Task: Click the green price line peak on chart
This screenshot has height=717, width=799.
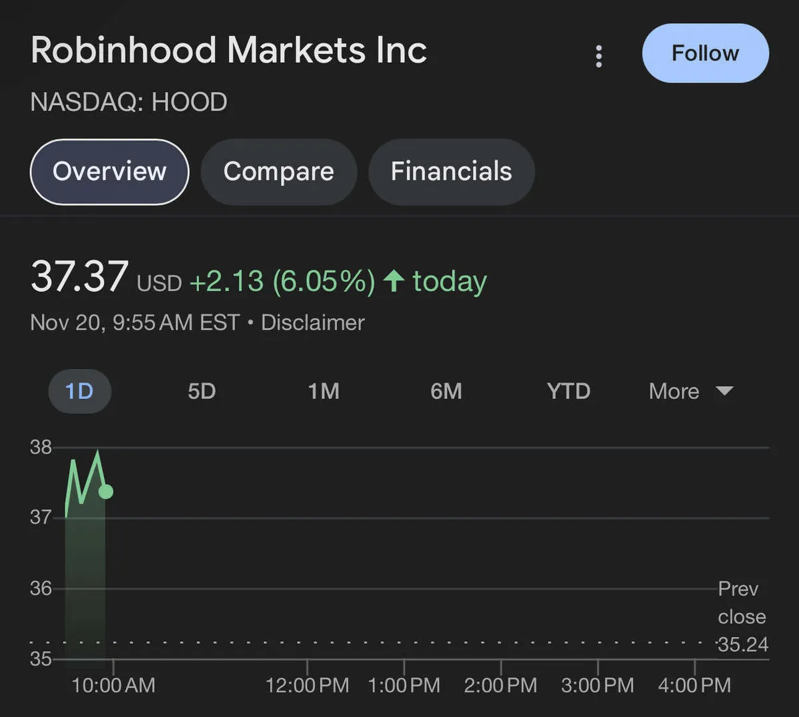Action: pos(98,453)
